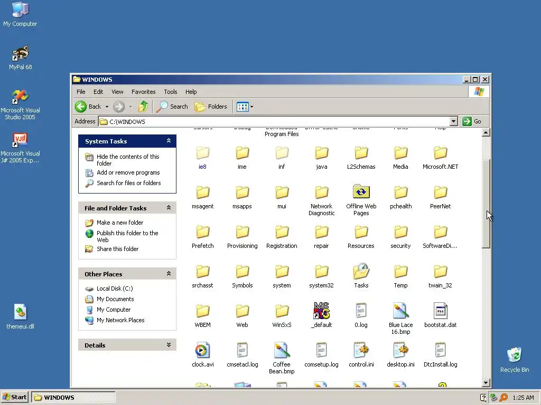Open the Edit menu
The image size is (541, 405).
(x=98, y=92)
